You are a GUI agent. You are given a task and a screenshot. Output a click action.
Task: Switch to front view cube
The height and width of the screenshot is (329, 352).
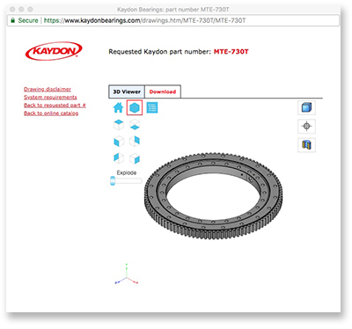tap(119, 142)
